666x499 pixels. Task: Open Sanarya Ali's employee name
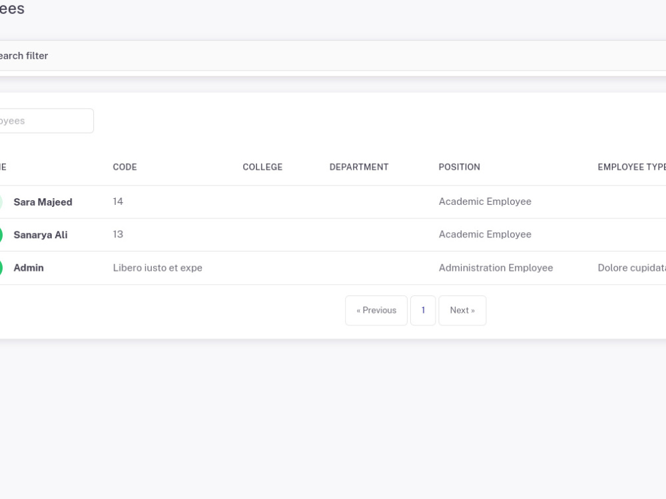(x=41, y=235)
